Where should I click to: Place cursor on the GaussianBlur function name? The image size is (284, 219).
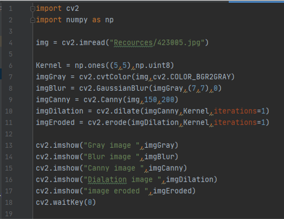(x=122, y=88)
